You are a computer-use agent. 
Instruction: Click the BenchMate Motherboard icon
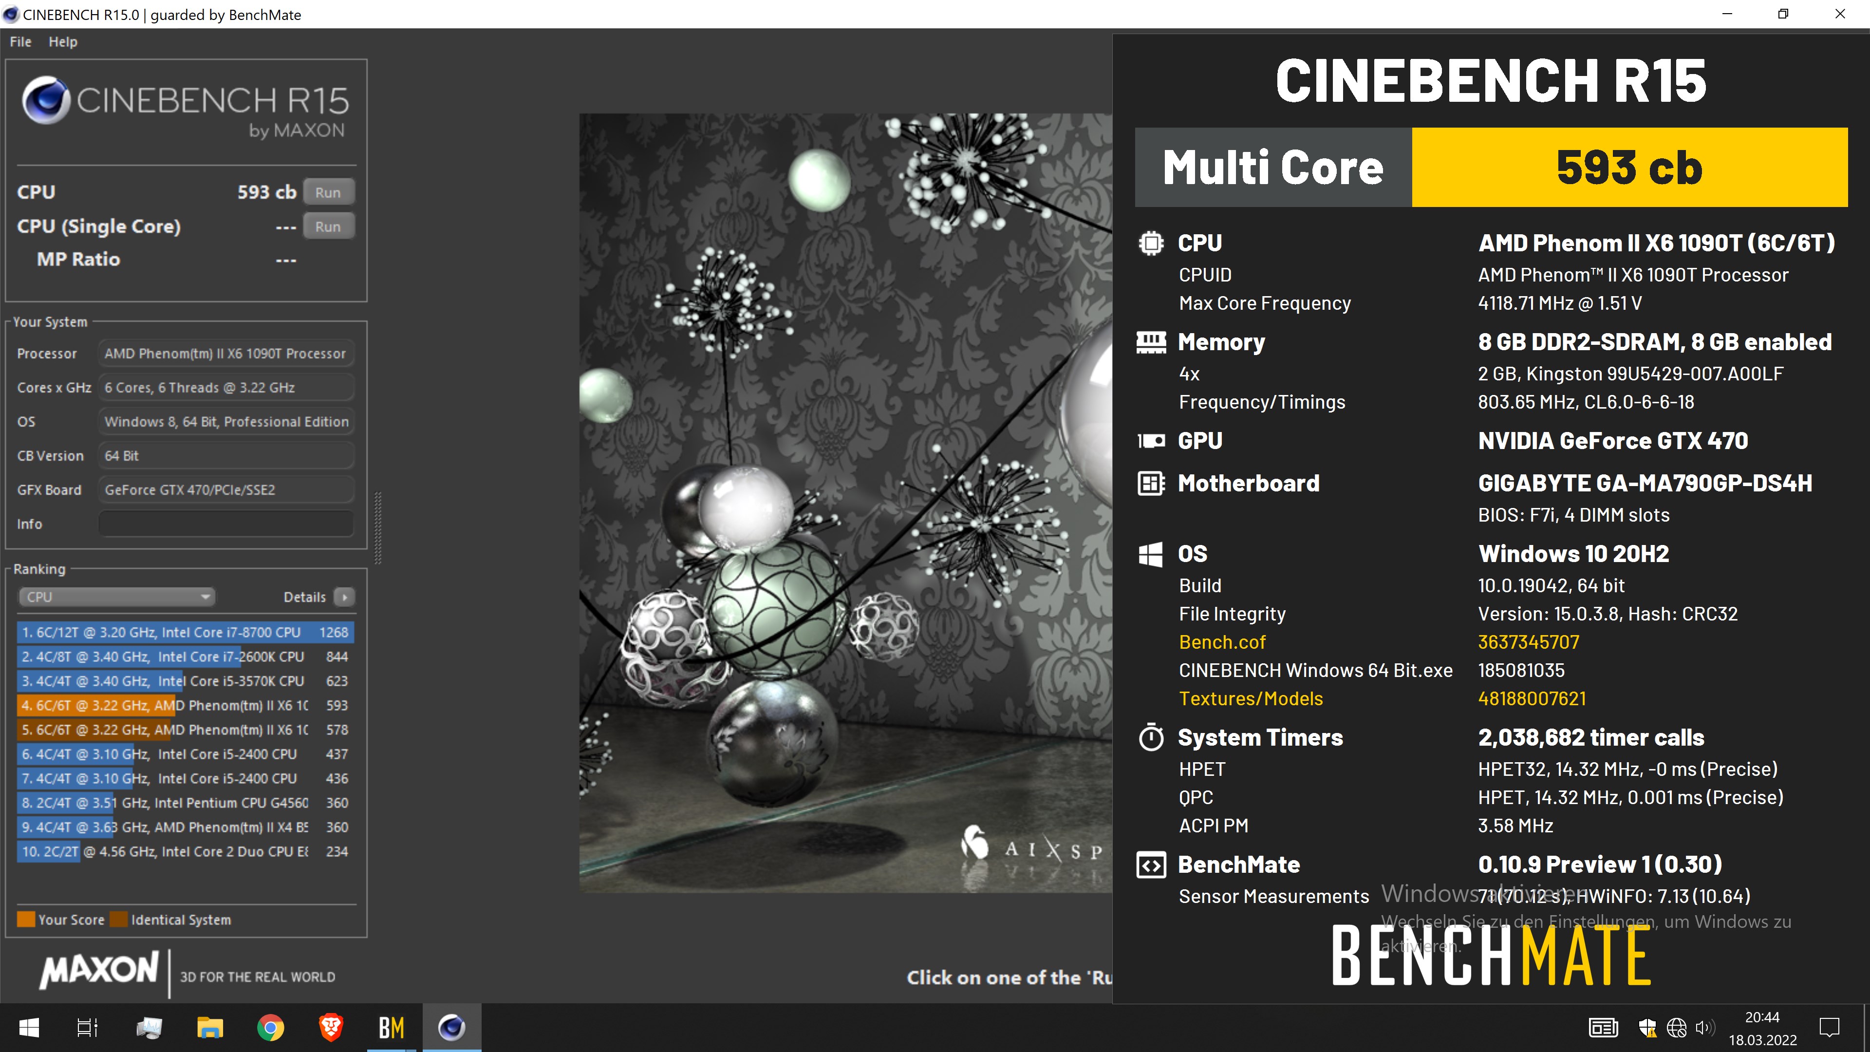1151,483
